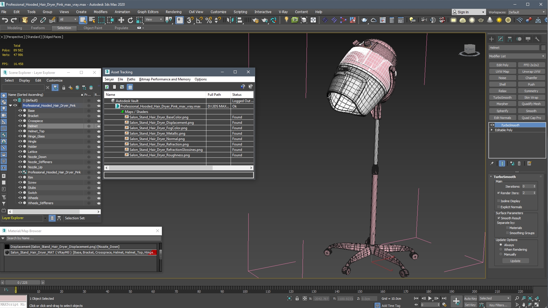548x308 pixels.
Task: Click the Symmetry modifier button
Action: tap(531, 91)
